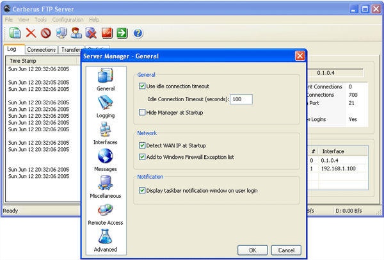Open the Tools menu

click(40, 20)
